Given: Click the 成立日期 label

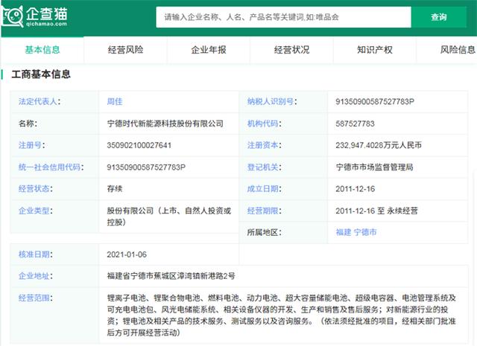Looking at the screenshot, I should pos(263,189).
